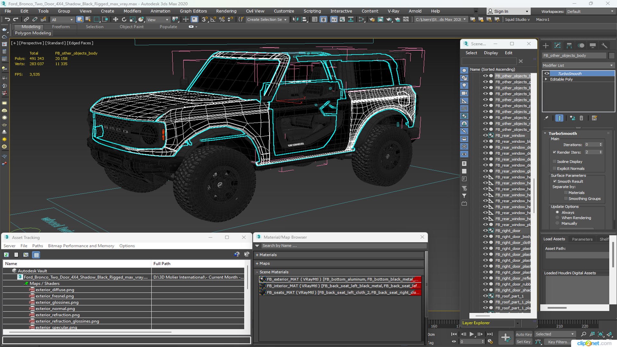Hide FB_roof_part_1 using its eye icon
This screenshot has height=347, width=617.
(486, 296)
